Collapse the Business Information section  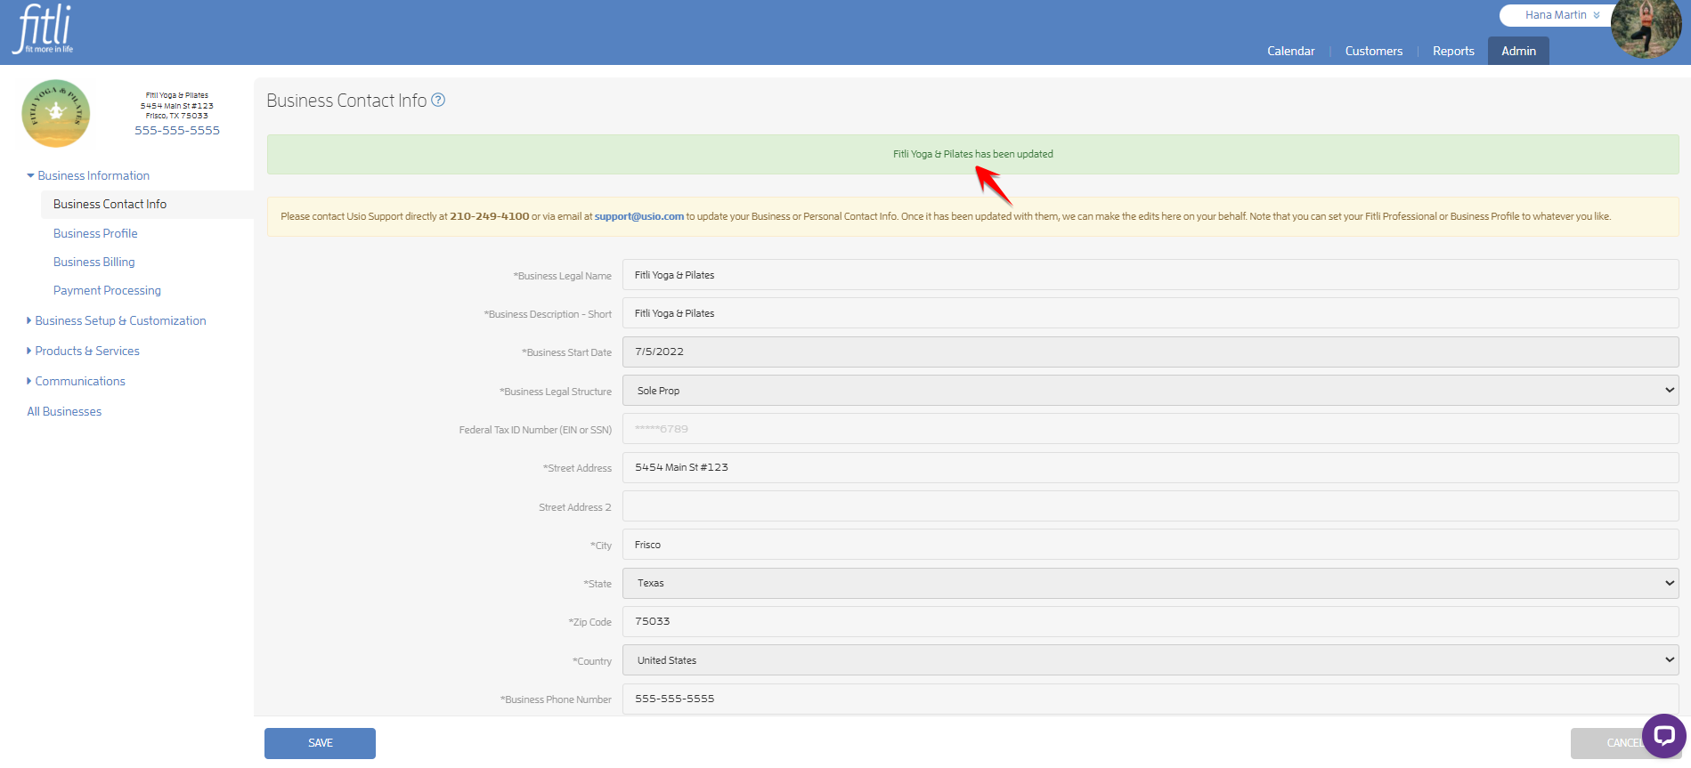88,175
